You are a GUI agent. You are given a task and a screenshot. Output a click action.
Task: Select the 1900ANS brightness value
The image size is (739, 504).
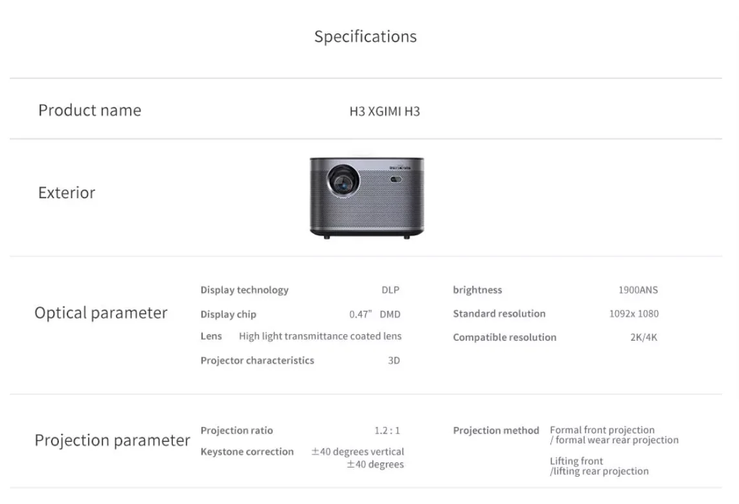point(638,290)
